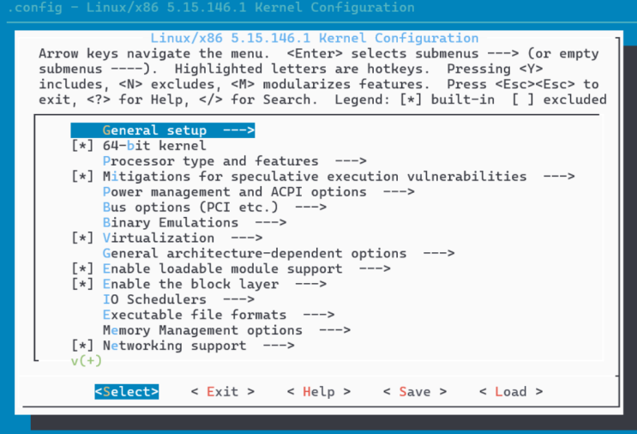Open Binary Emulations submenu
The image size is (637, 434).
195,223
